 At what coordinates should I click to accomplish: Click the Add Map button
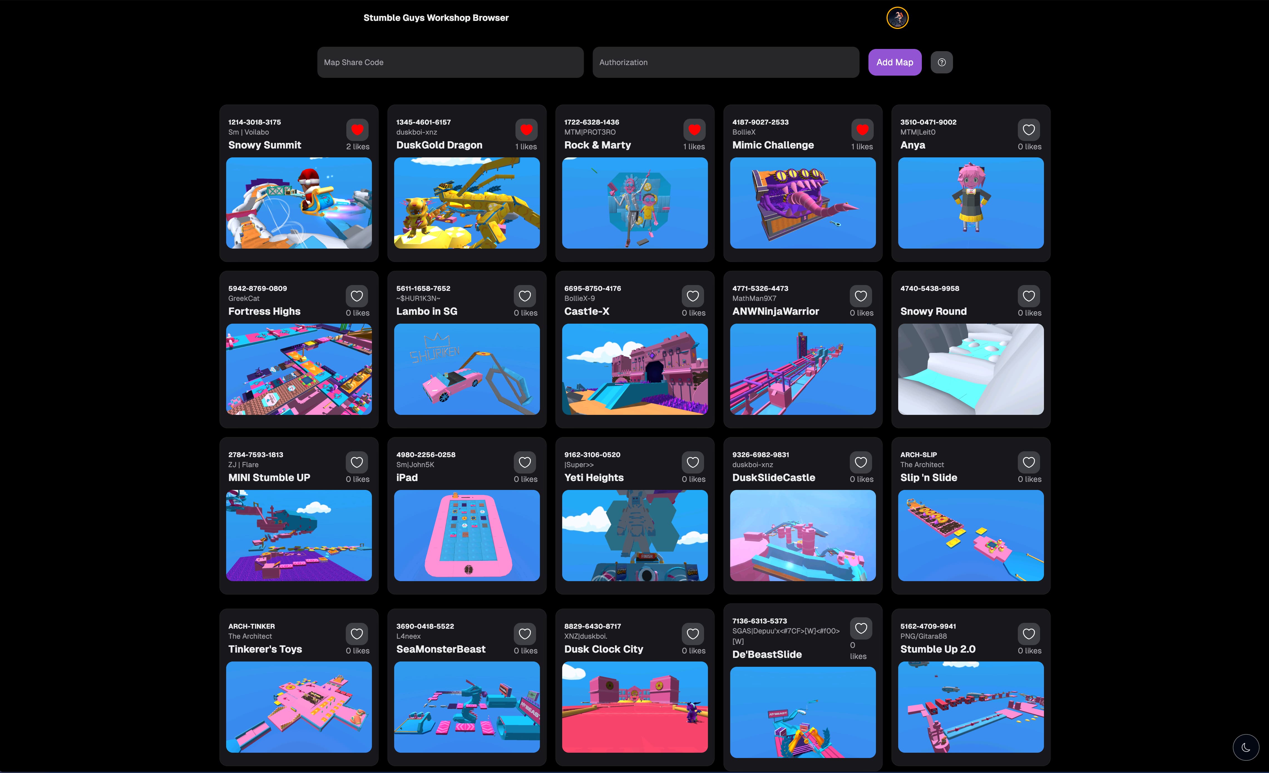(895, 62)
